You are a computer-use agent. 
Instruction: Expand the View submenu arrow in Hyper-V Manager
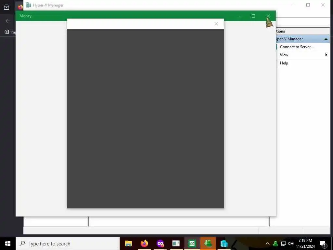[x=326, y=55]
